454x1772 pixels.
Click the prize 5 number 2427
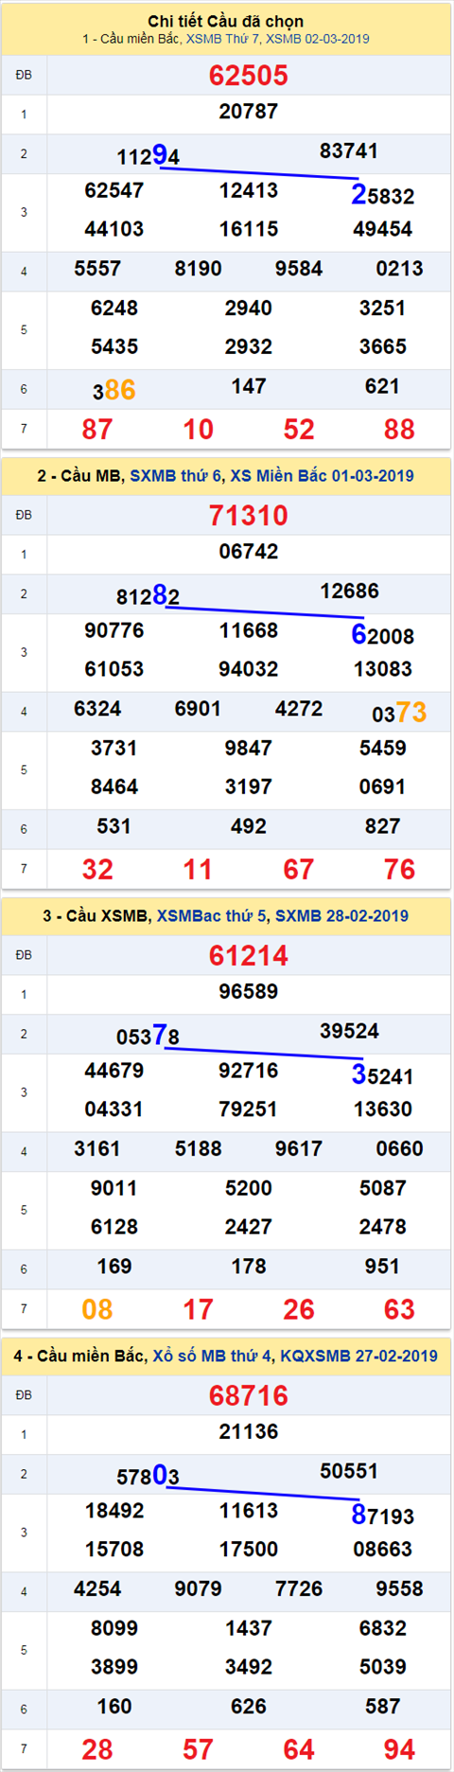(x=249, y=1228)
